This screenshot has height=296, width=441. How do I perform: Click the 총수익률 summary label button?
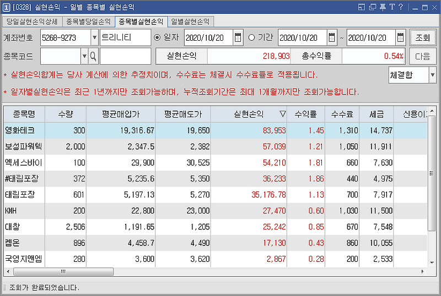(x=316, y=56)
